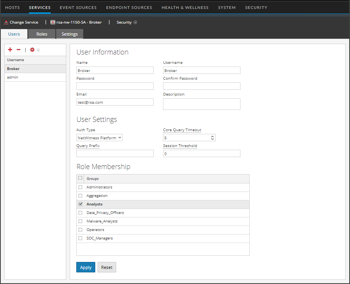This screenshot has height=284, width=350.
Task: Expand the Security dropdown in the breadcrumb
Action: click(x=135, y=22)
